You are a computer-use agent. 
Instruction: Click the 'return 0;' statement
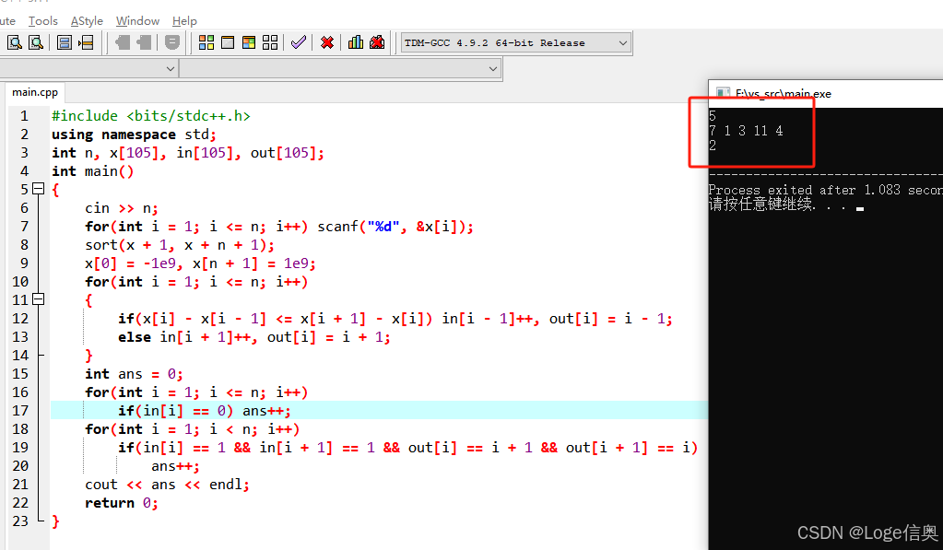click(x=122, y=503)
